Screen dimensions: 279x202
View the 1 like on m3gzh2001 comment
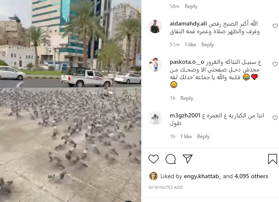(186, 137)
